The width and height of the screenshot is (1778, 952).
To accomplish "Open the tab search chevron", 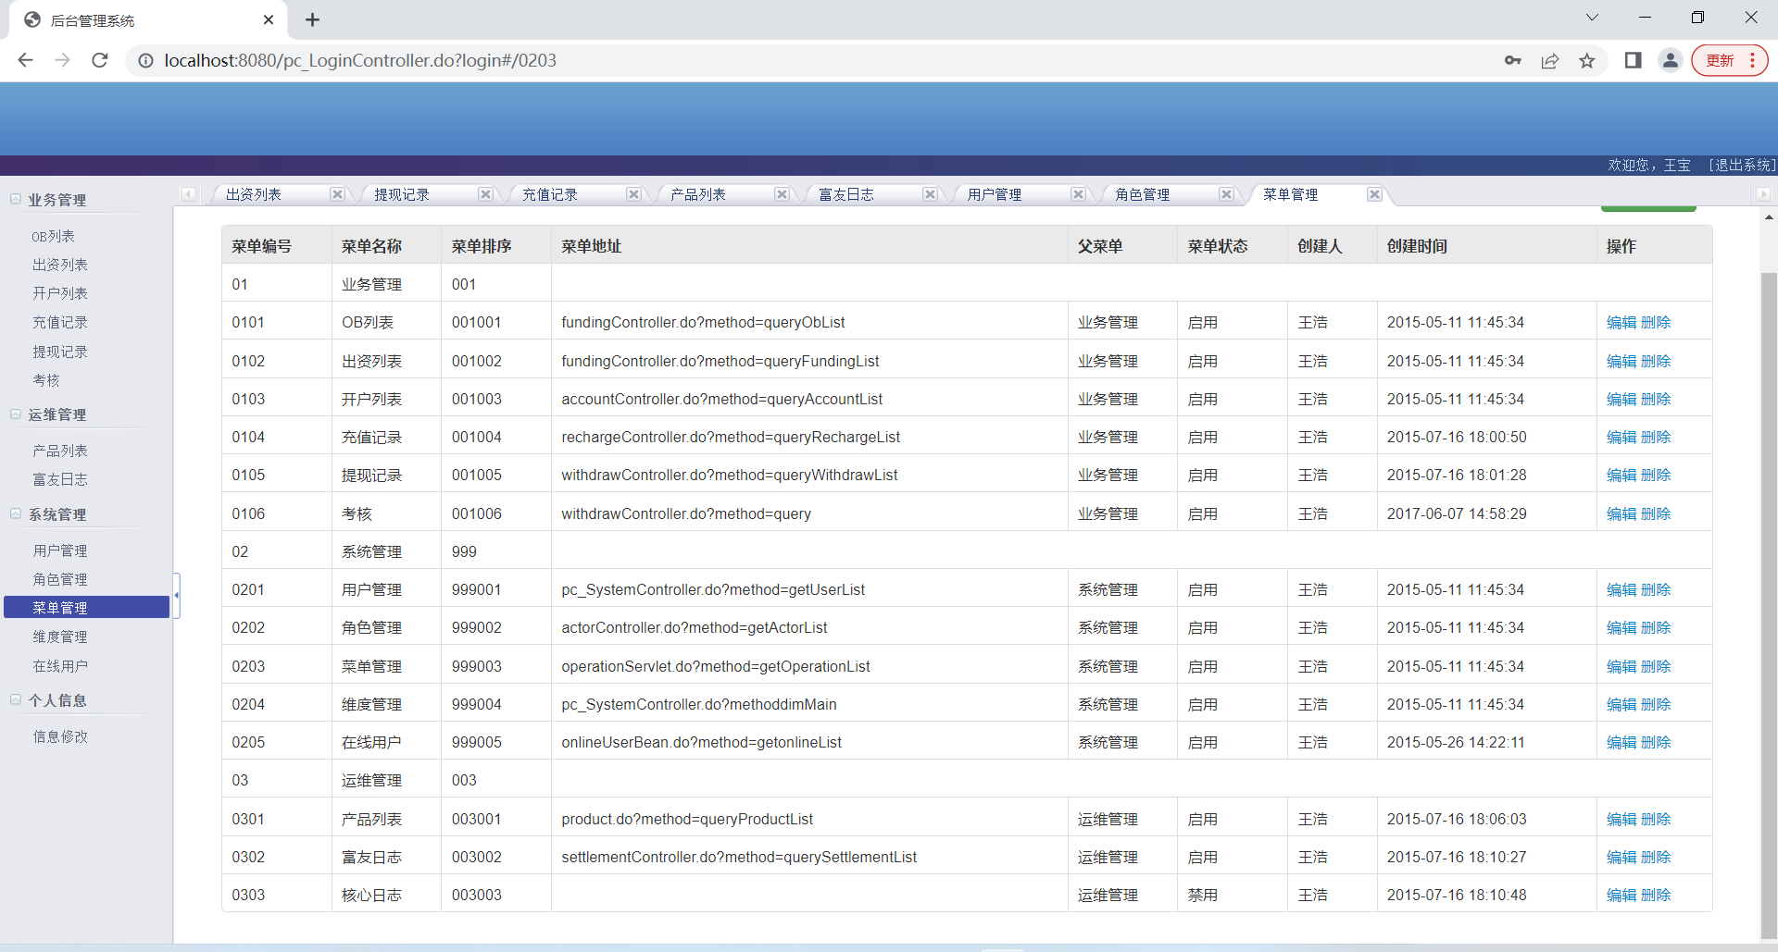I will coord(1592,18).
